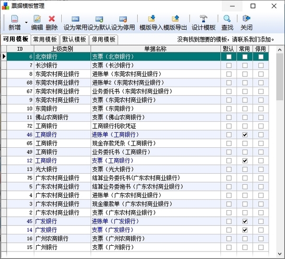This screenshot has width=285, height=259.
Task: Click the 停用 column header
Action: pyautogui.click(x=261, y=49)
